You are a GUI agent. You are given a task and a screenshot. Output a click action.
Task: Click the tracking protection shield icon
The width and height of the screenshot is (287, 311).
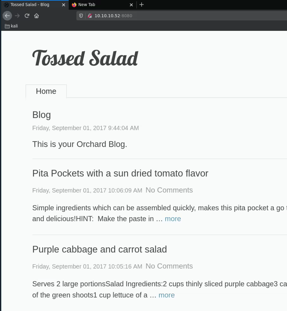pyautogui.click(x=81, y=16)
